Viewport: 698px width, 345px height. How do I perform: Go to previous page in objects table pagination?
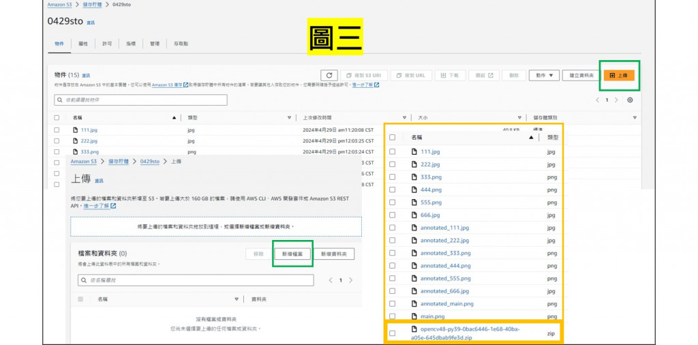pyautogui.click(x=597, y=100)
